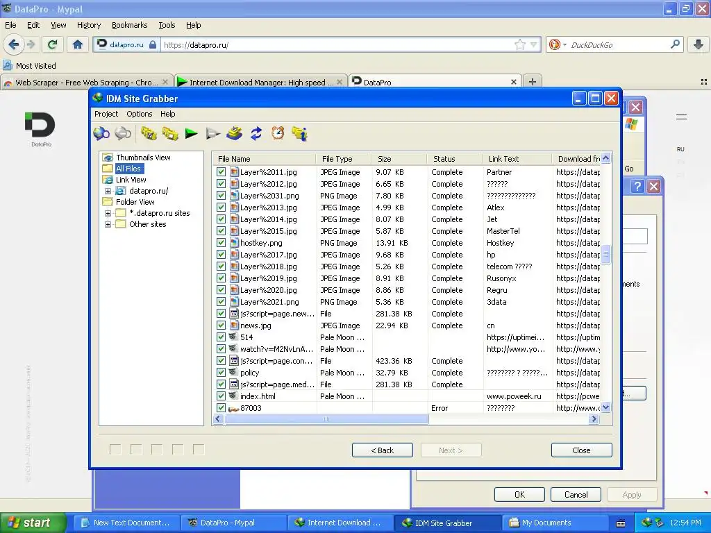711x533 pixels.
Task: Click the check-all-files toolbar icon
Action: [x=149, y=134]
